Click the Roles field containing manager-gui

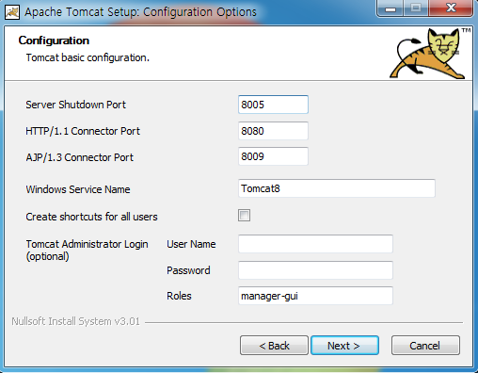coord(315,296)
